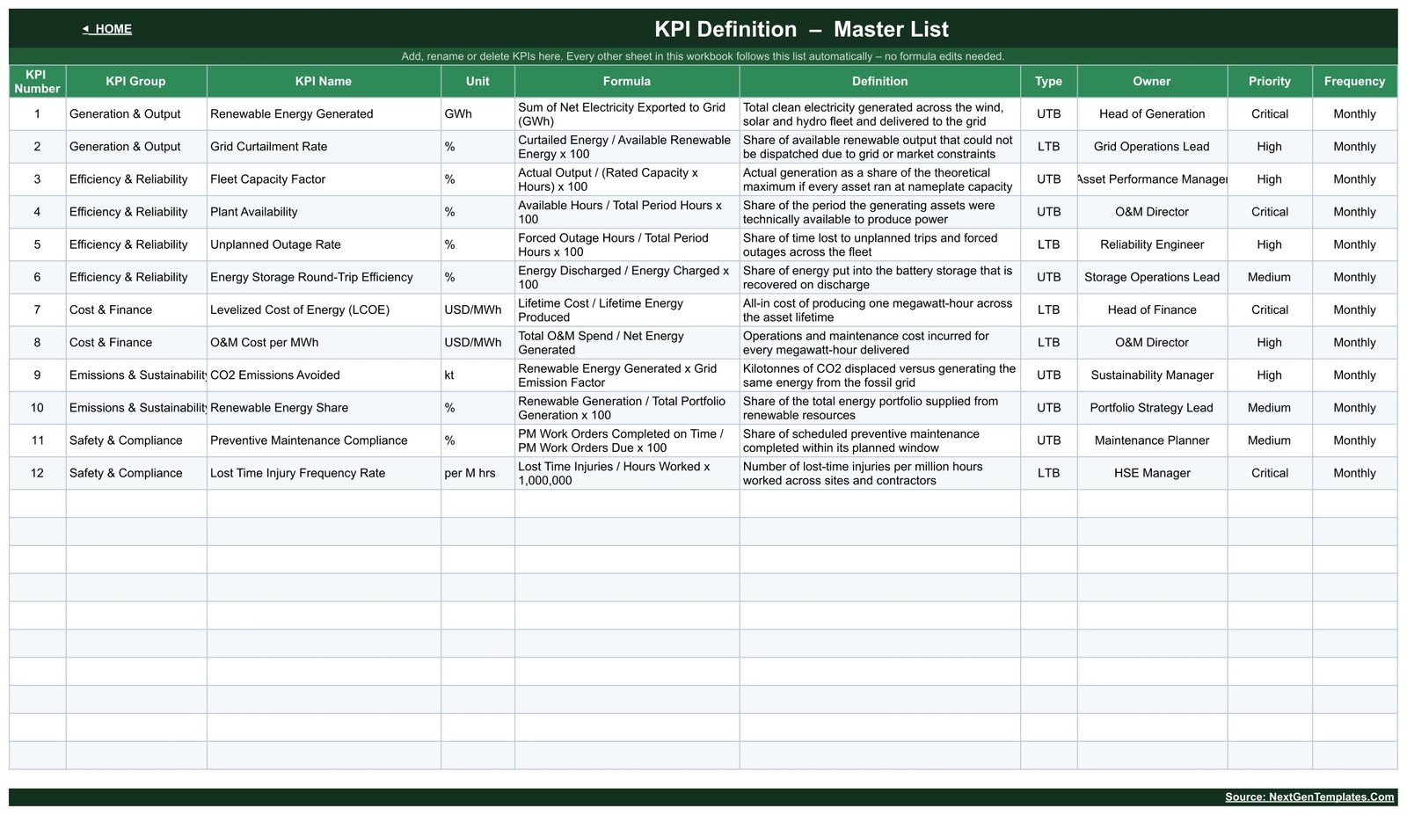Click the 'O&M Cost per MWh' cell

pyautogui.click(x=324, y=342)
